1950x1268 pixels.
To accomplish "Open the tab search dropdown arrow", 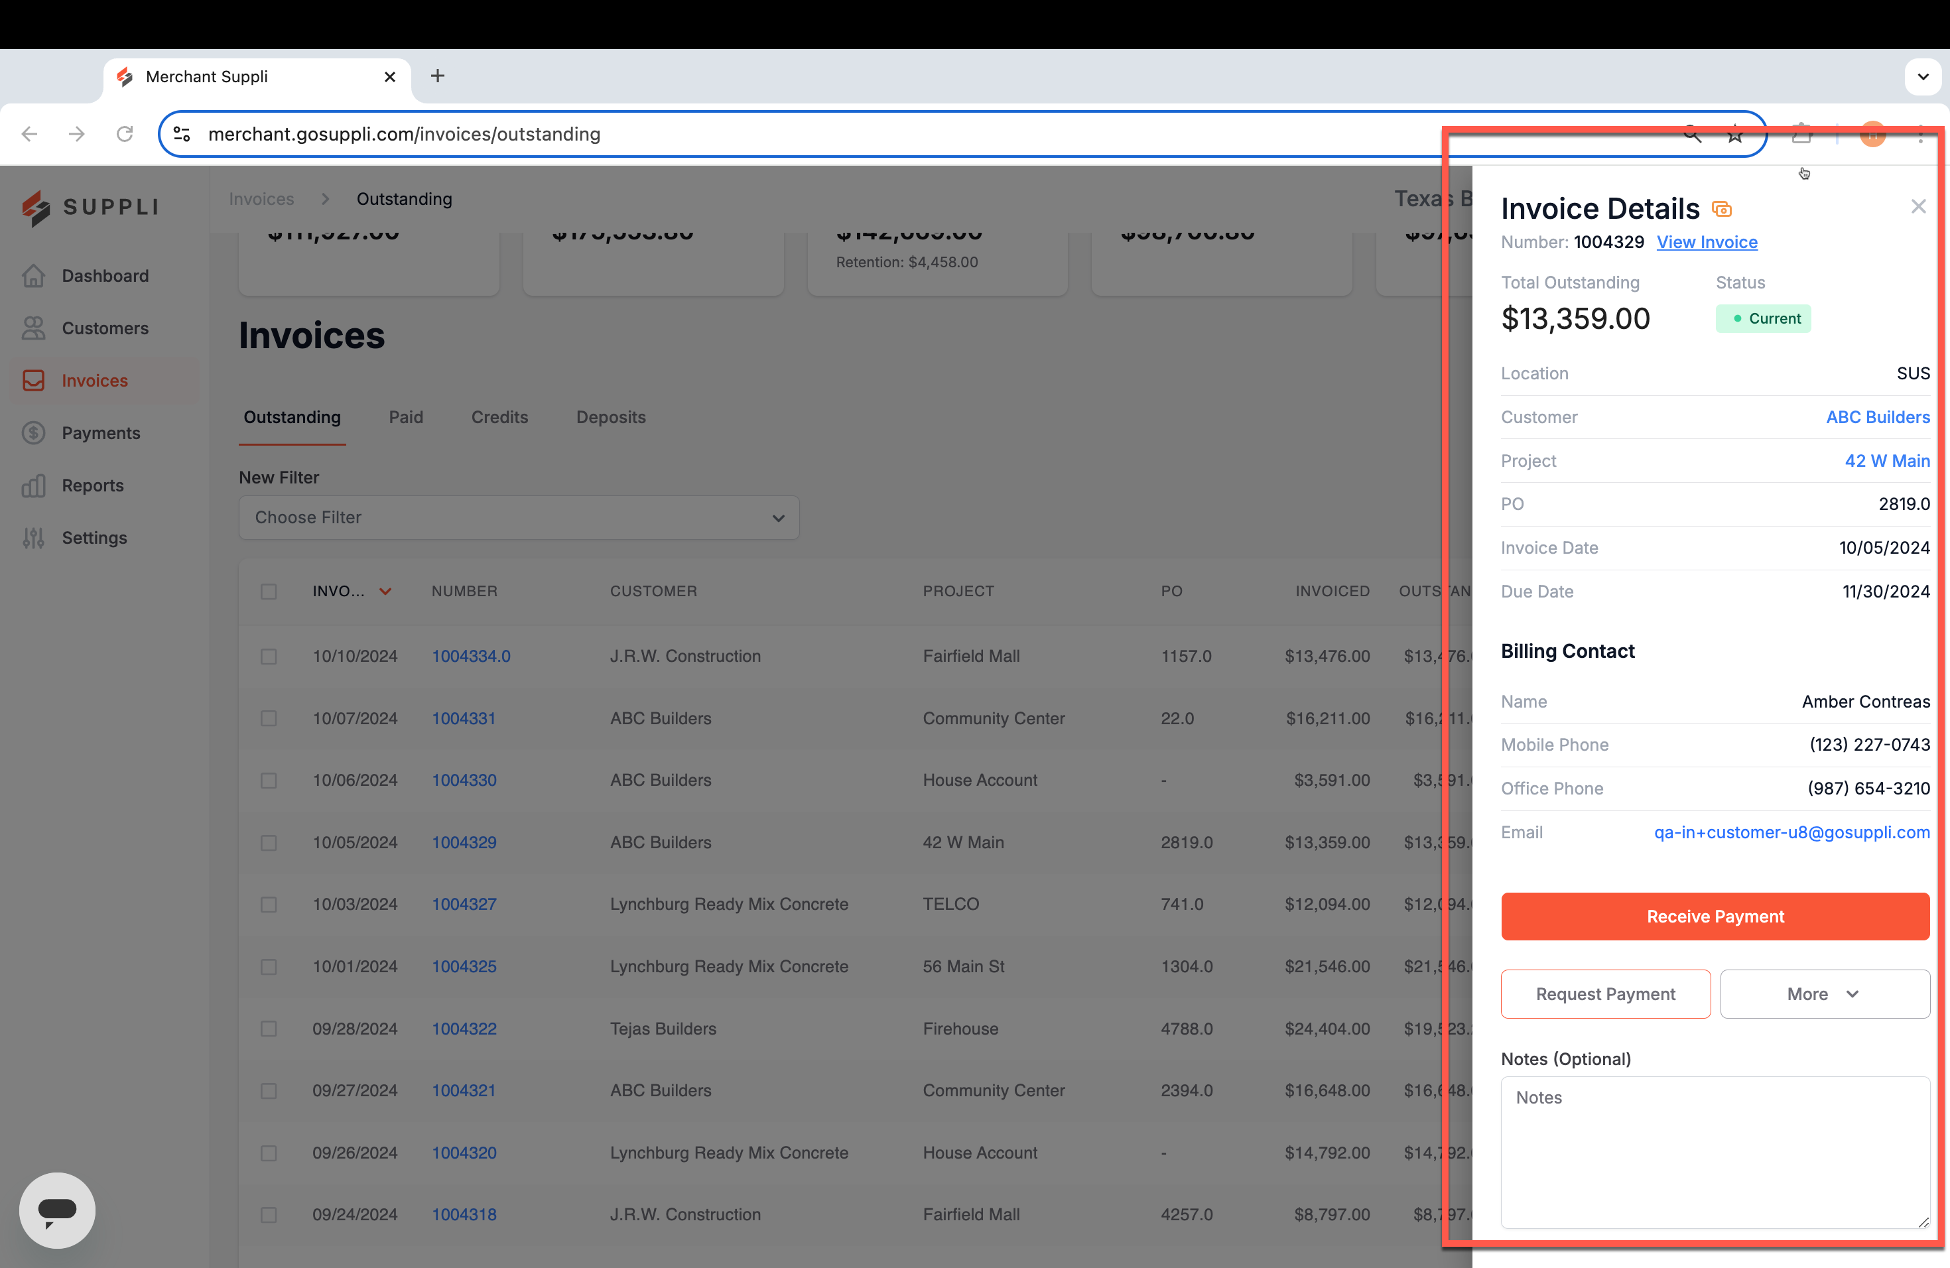I will pos(1922,77).
